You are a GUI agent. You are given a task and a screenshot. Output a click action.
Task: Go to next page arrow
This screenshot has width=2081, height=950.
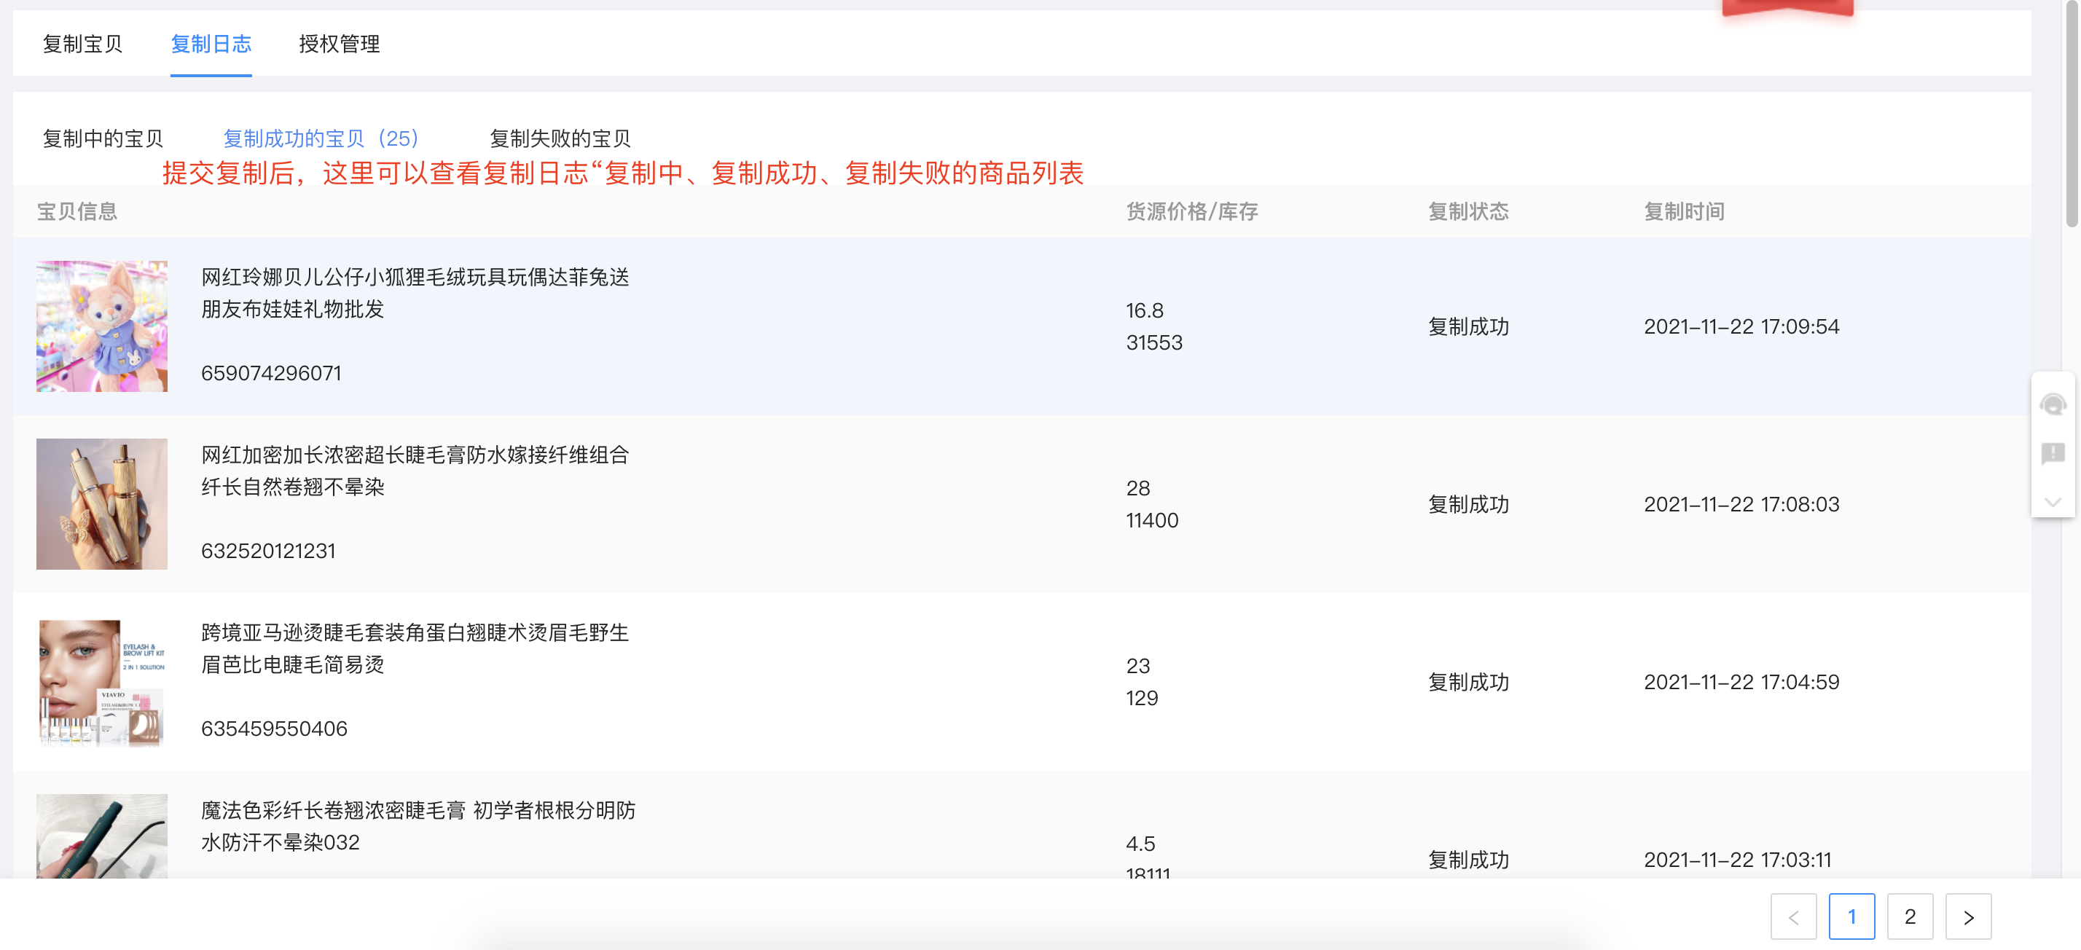[1968, 917]
